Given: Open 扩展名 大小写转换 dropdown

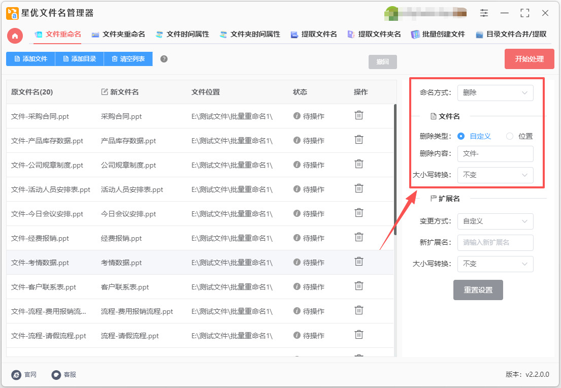Looking at the screenshot, I should (495, 264).
